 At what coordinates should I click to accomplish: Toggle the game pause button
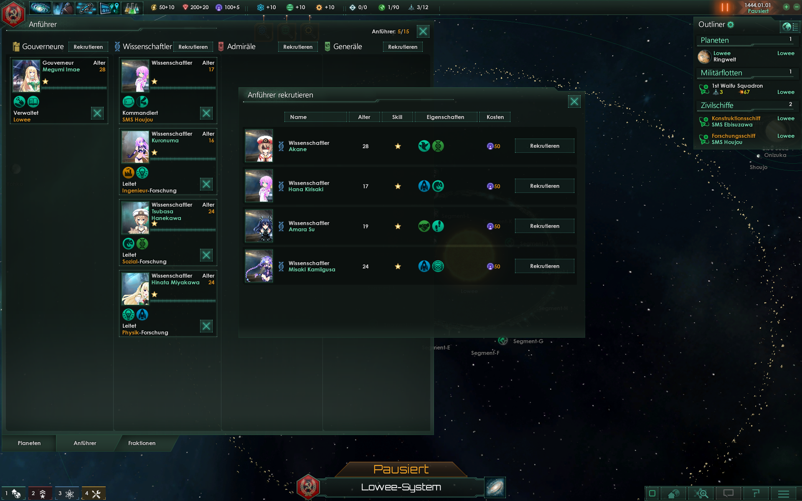[x=725, y=8]
